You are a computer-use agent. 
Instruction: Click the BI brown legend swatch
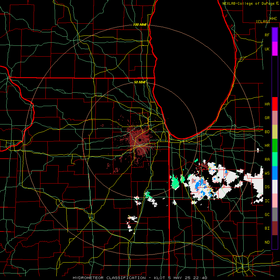click(275, 228)
